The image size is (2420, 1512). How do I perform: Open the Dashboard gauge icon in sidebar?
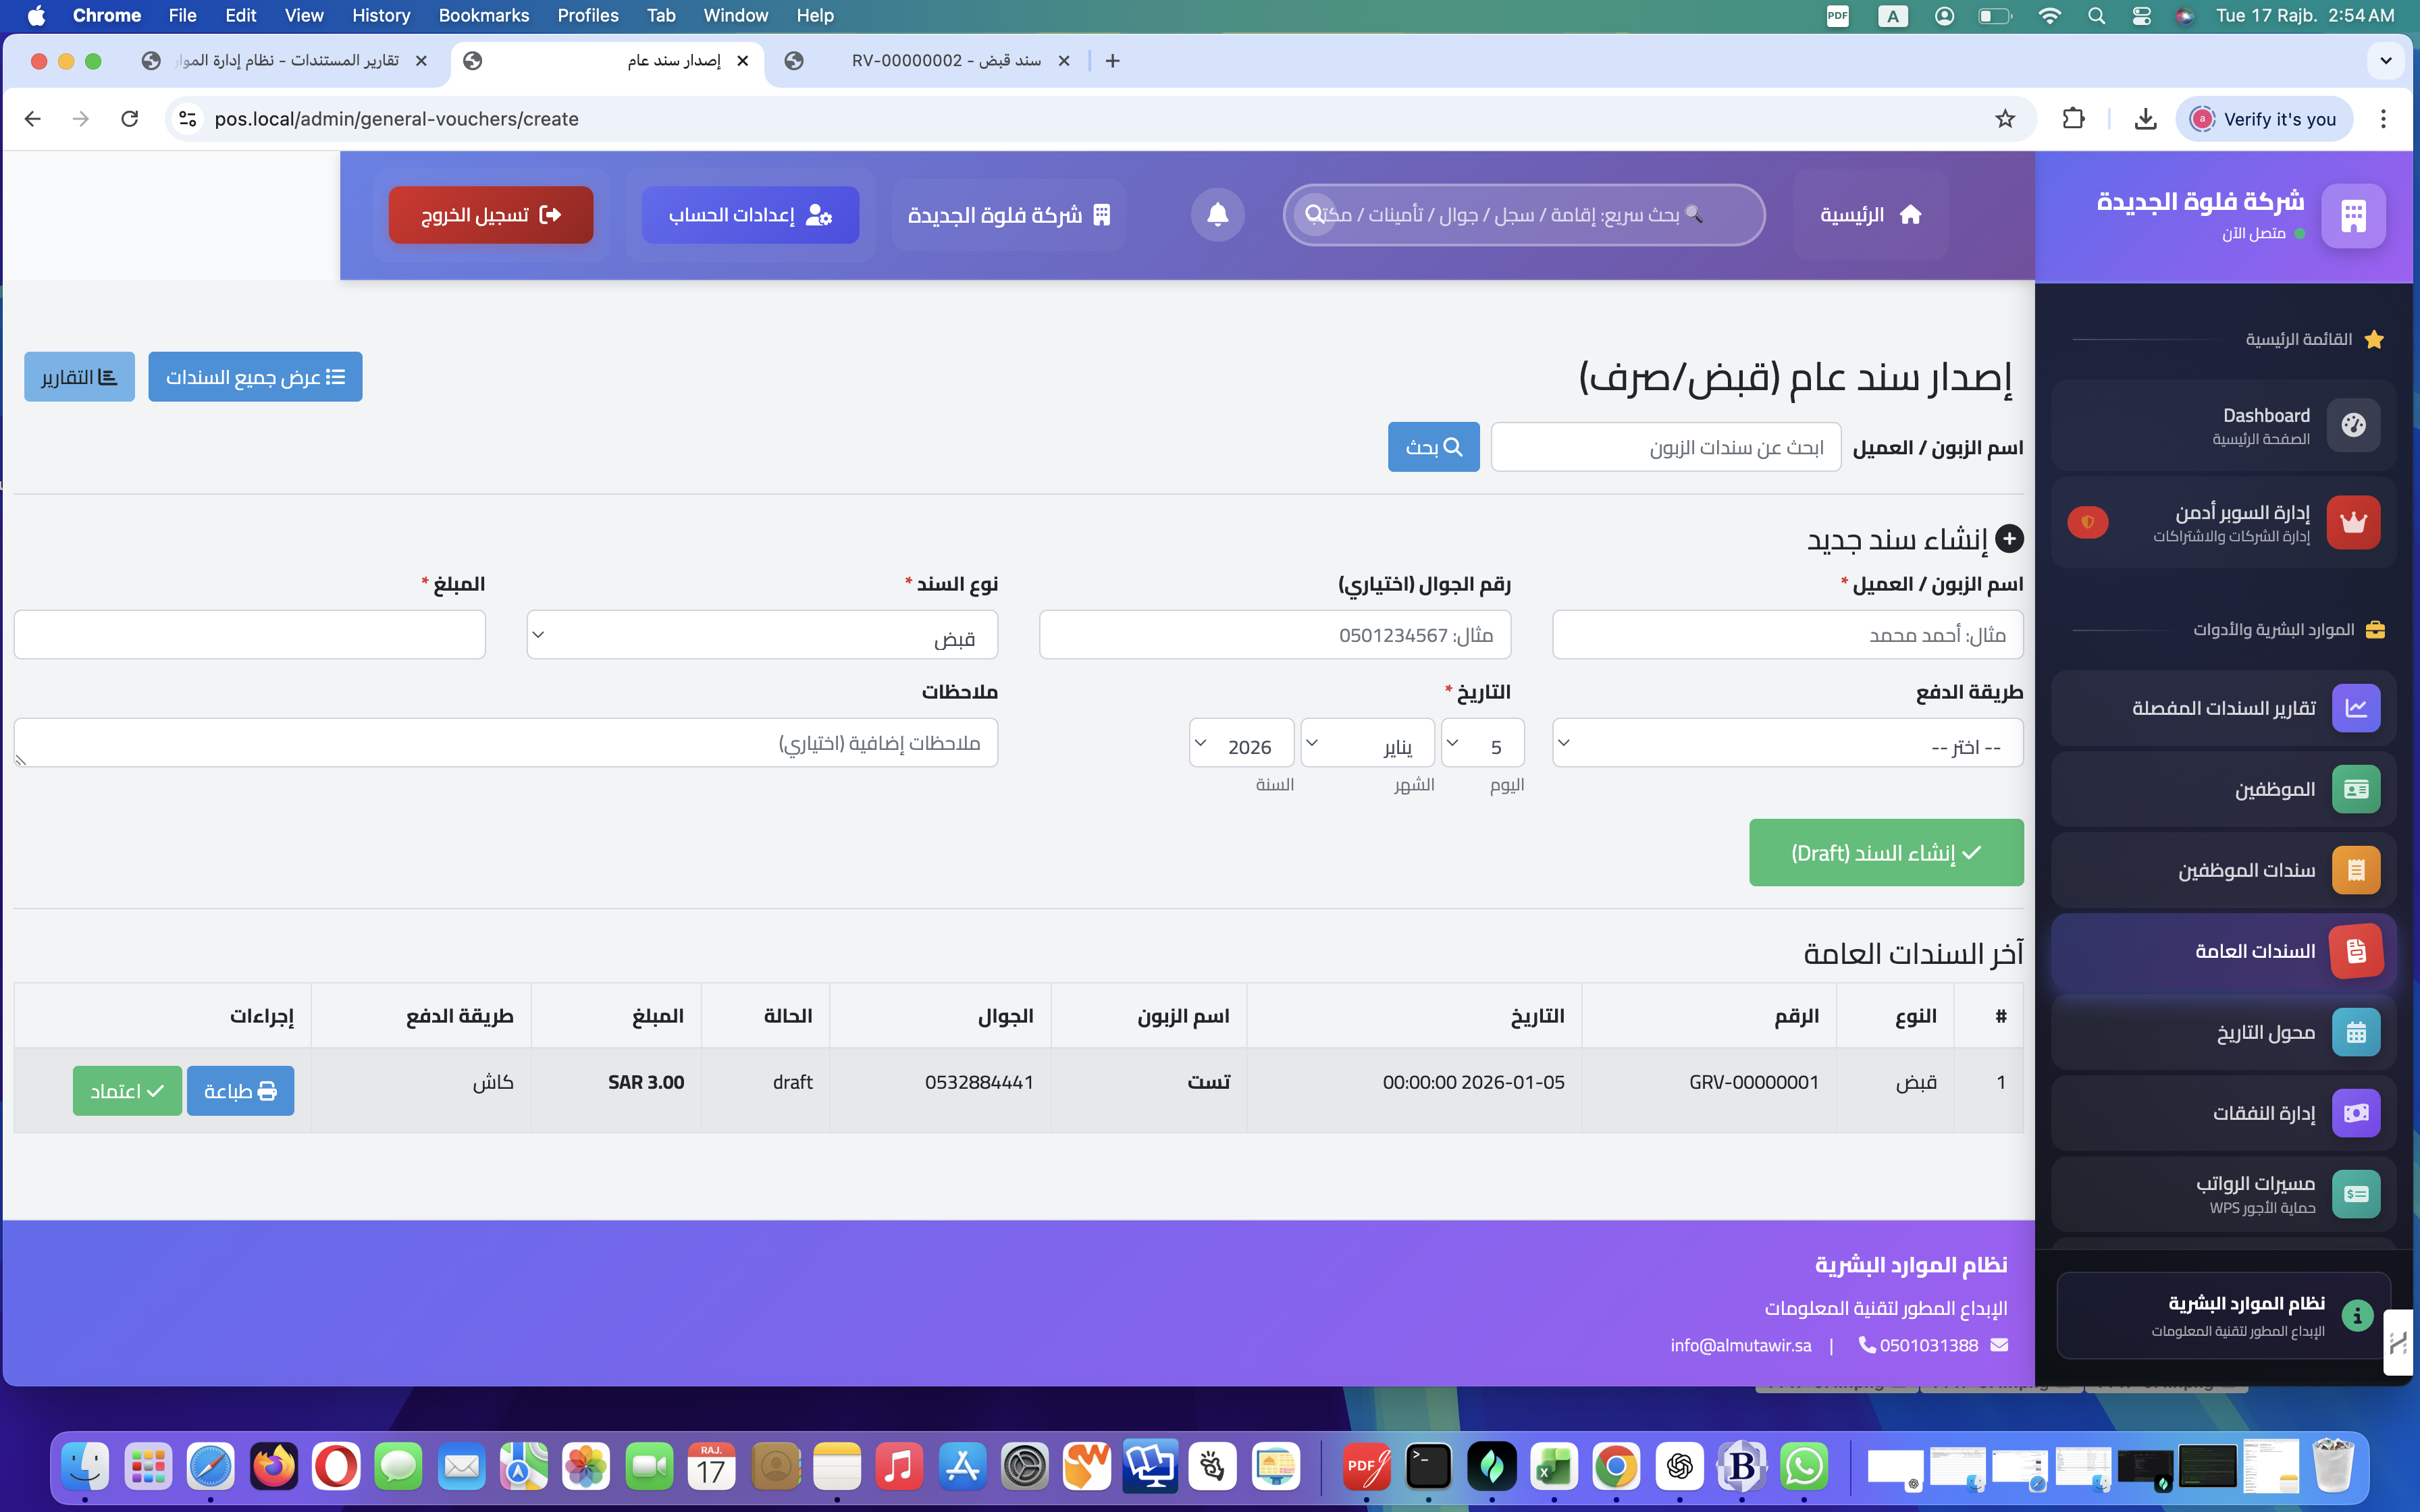[x=2353, y=425]
